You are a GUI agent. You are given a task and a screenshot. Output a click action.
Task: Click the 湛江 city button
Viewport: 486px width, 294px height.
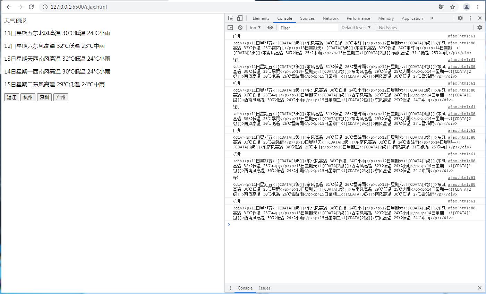coord(11,97)
